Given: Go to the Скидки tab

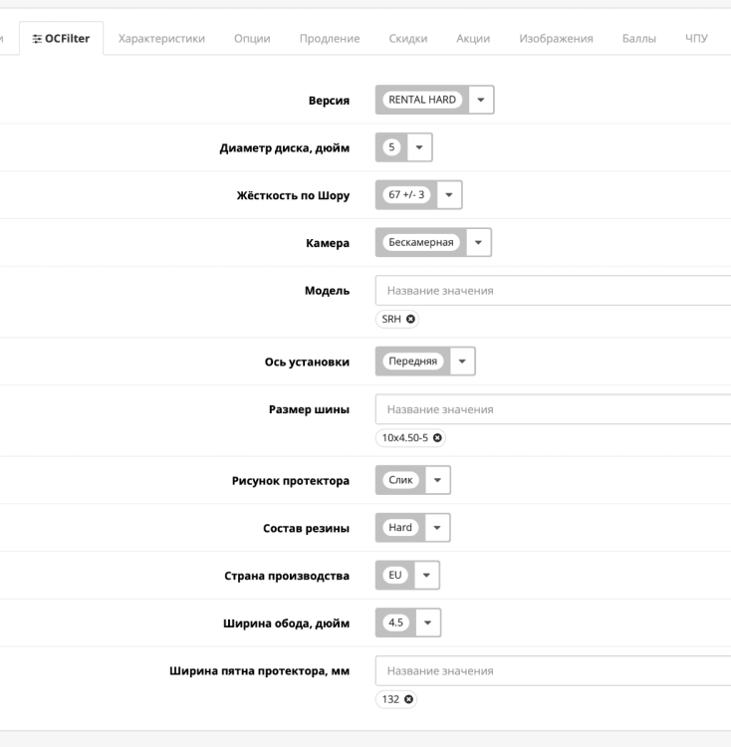Looking at the screenshot, I should (407, 39).
